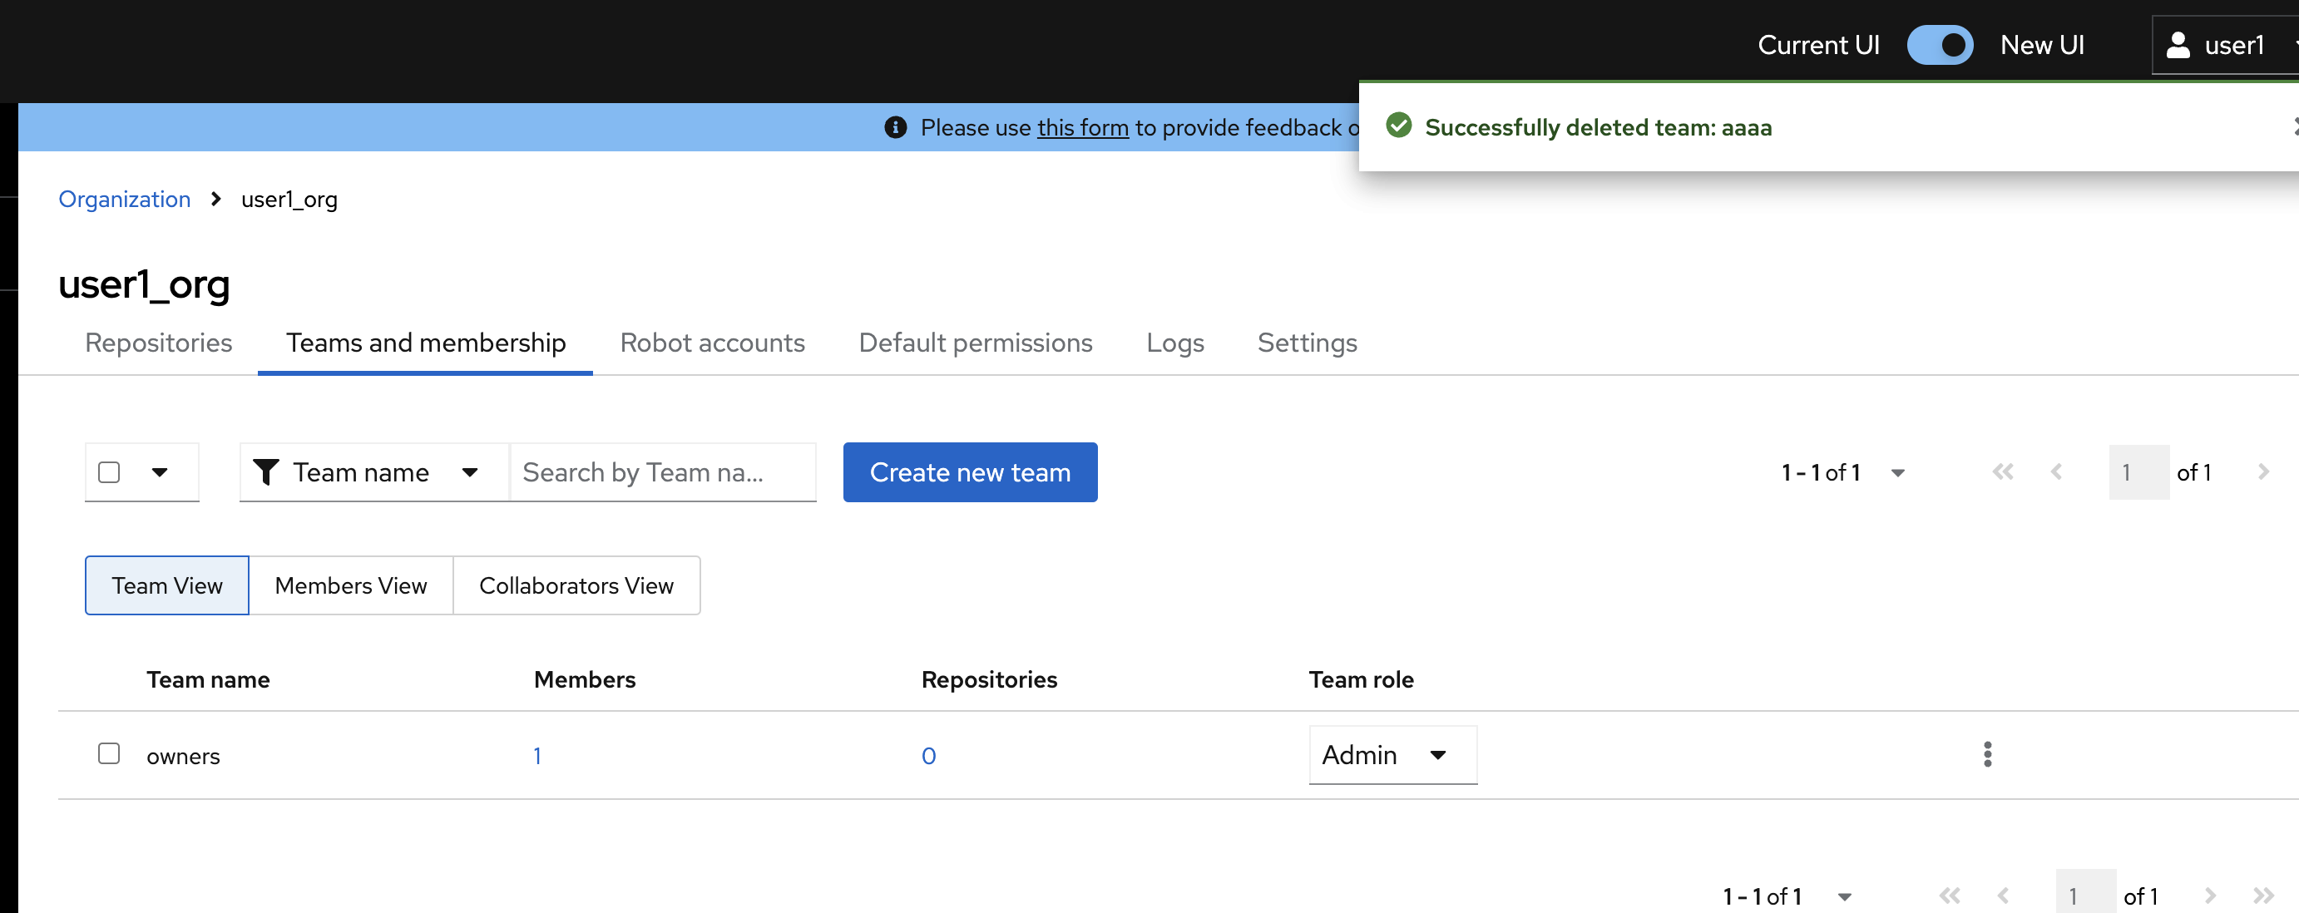Click the Create new team button
The image size is (2299, 913).
(969, 472)
